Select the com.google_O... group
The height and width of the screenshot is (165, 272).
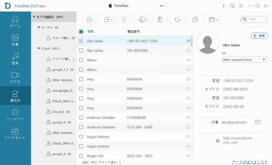pos(60,90)
